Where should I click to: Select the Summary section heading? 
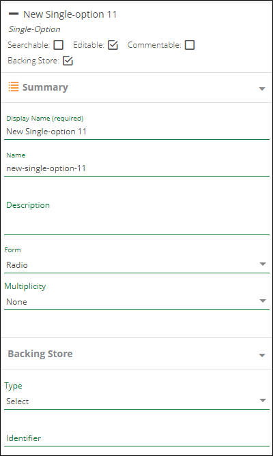(45, 87)
